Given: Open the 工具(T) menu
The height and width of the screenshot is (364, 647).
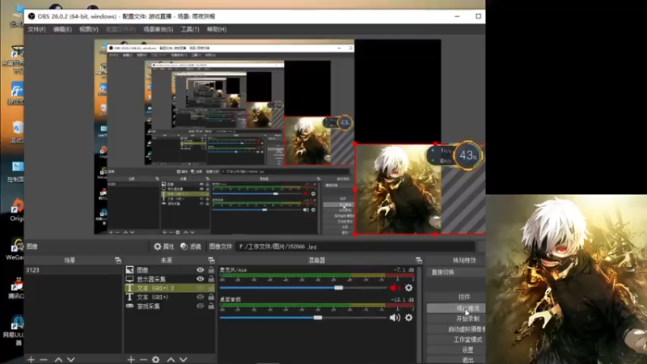Looking at the screenshot, I should tap(190, 29).
